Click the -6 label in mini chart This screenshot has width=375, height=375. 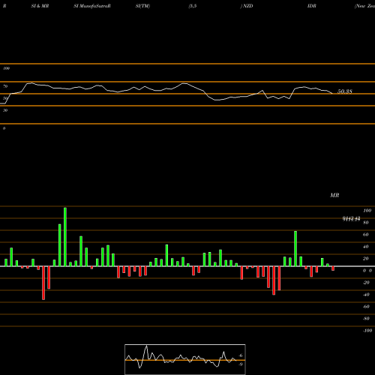(x=240, y=355)
